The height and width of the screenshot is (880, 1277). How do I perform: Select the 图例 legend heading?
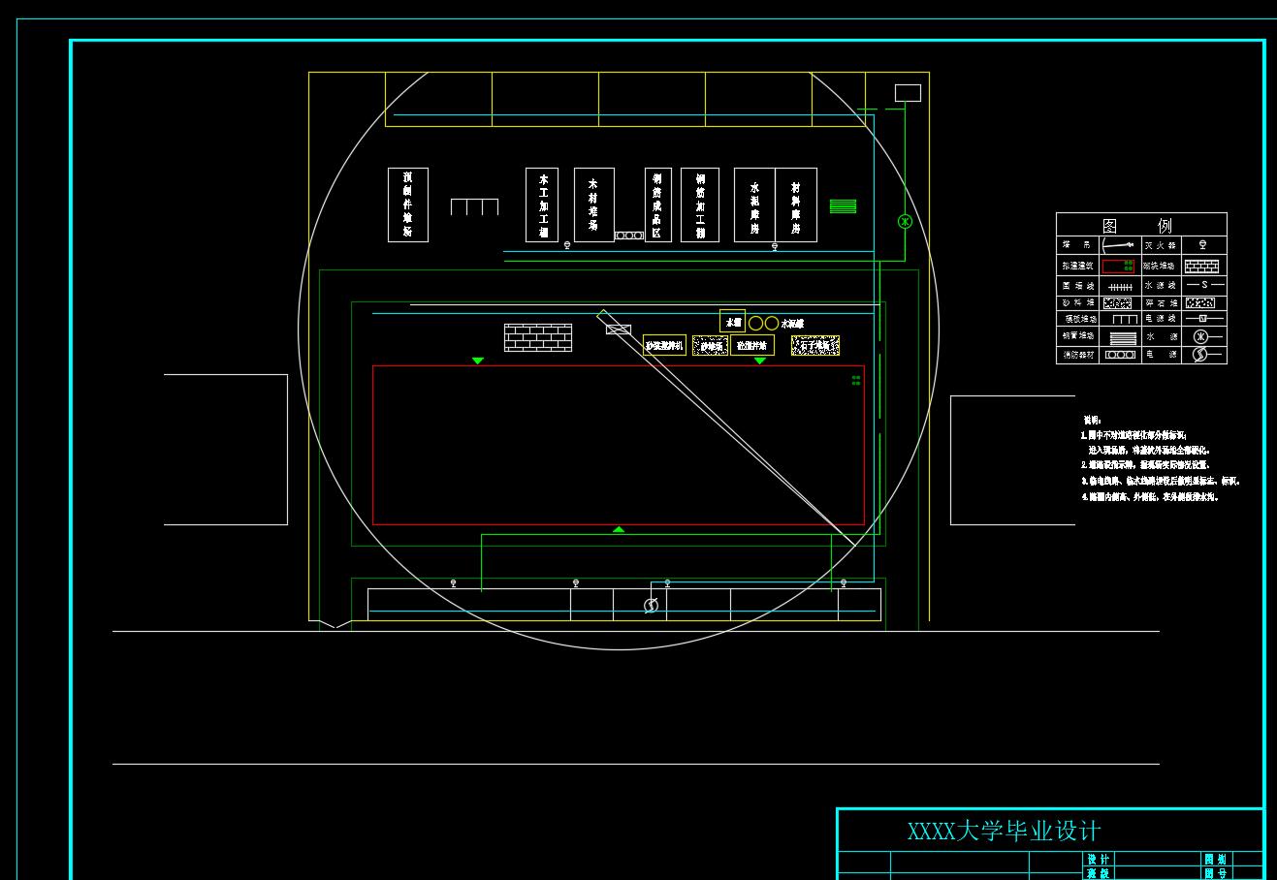click(1137, 225)
